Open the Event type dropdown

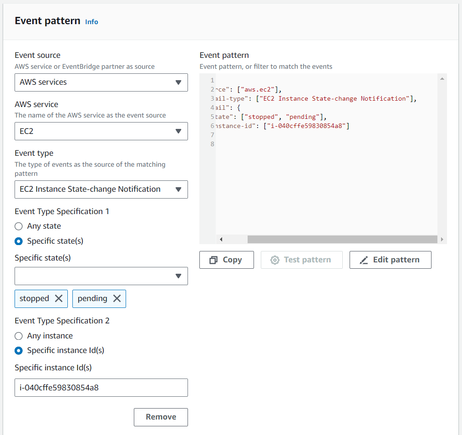pos(101,189)
